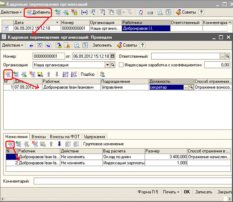Click Групповое изменение button
233x202 pixels.
pos(103,144)
